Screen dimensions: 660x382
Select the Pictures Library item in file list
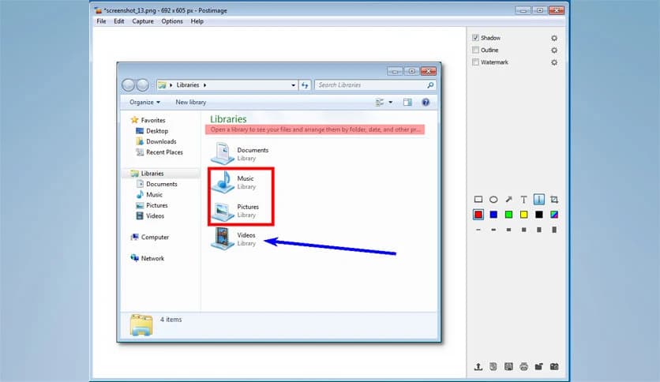tap(235, 211)
